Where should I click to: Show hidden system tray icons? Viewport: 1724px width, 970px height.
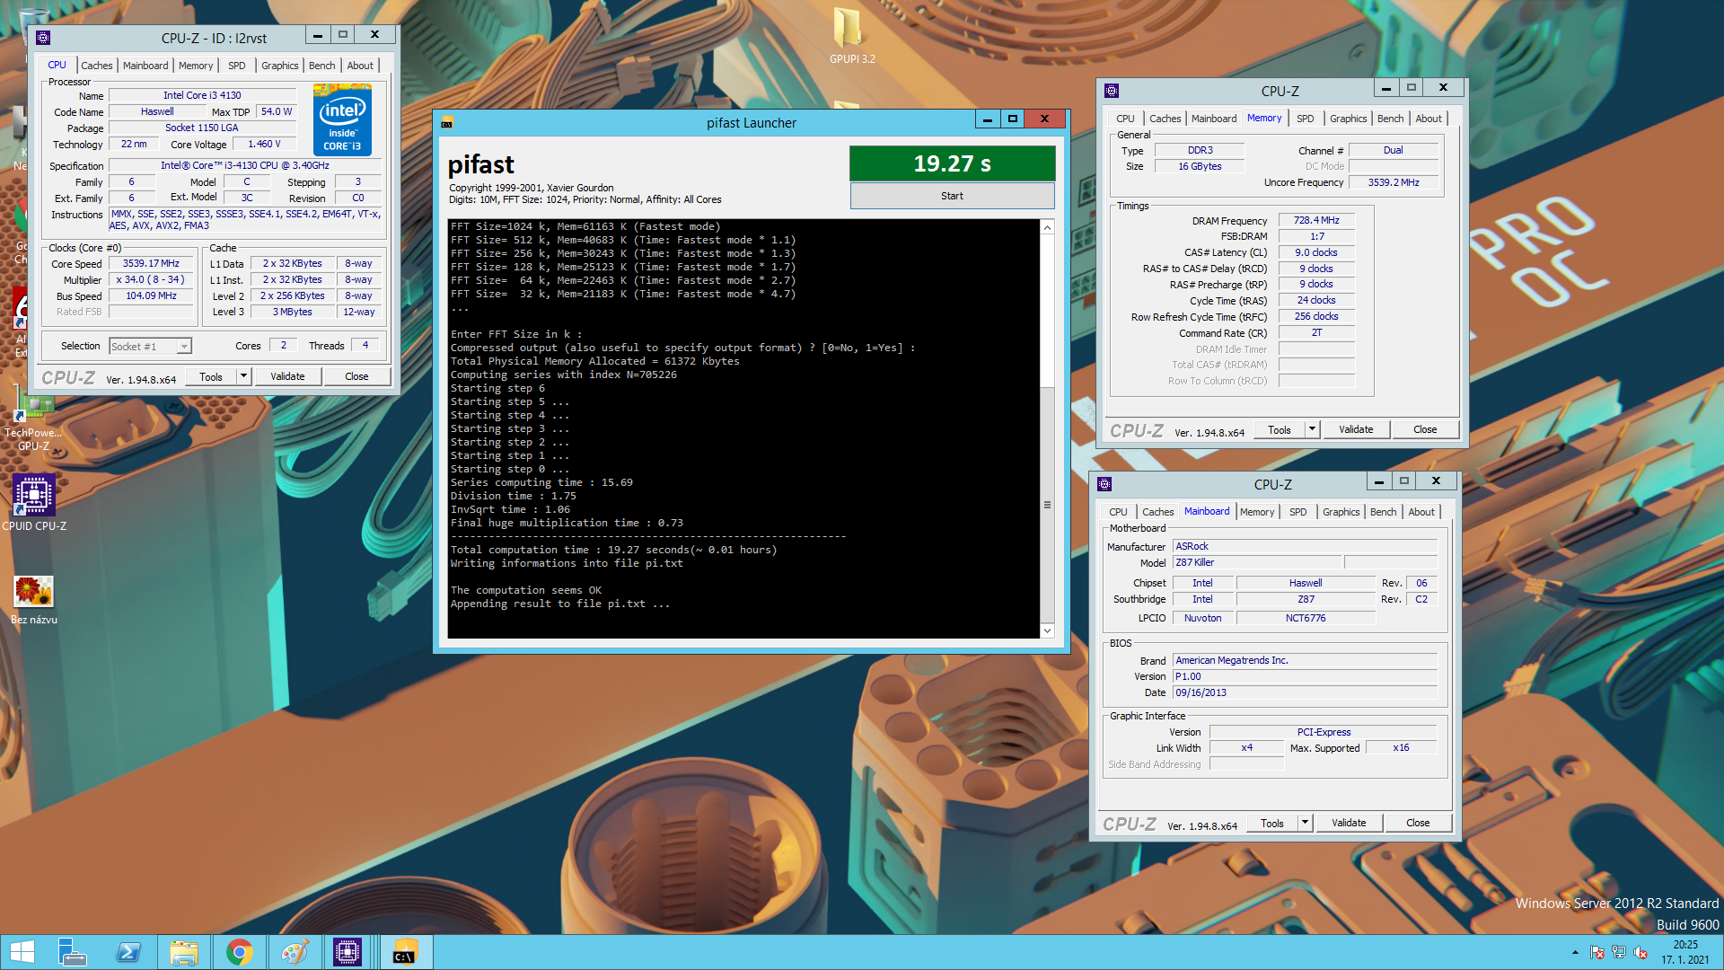(x=1575, y=952)
